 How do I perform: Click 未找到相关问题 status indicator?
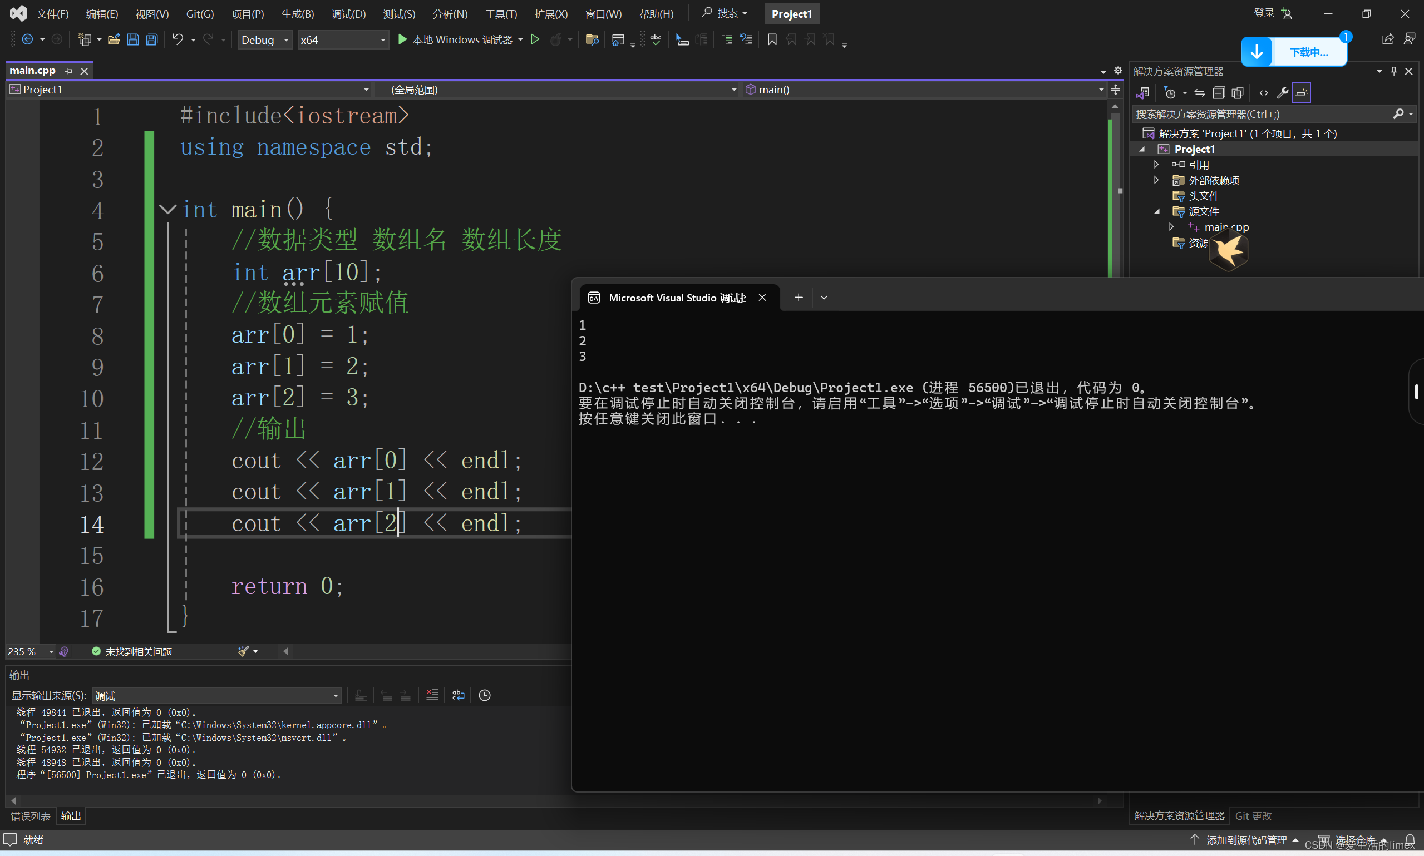[x=132, y=652]
